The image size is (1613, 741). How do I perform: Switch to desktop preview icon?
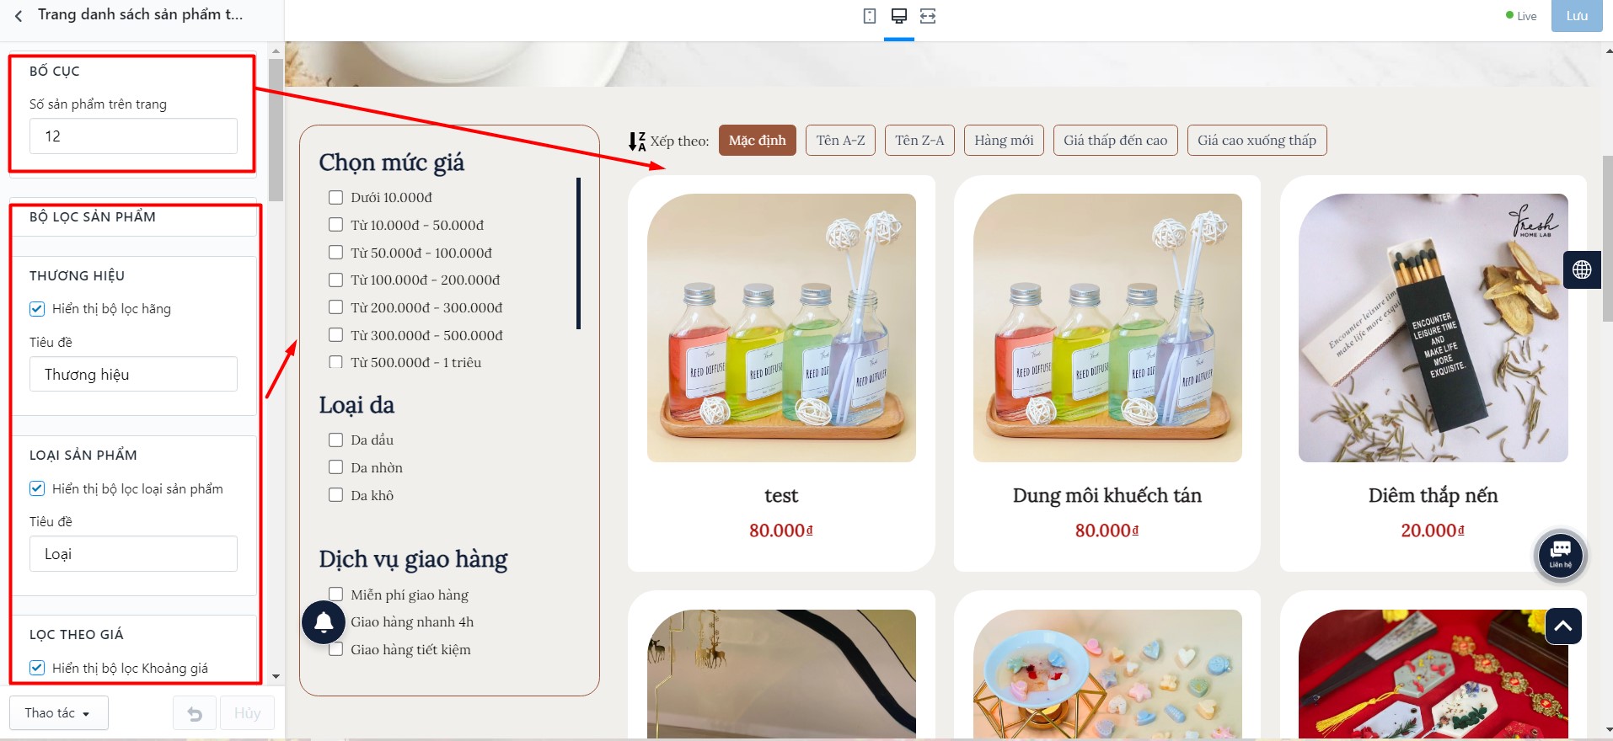click(x=899, y=16)
